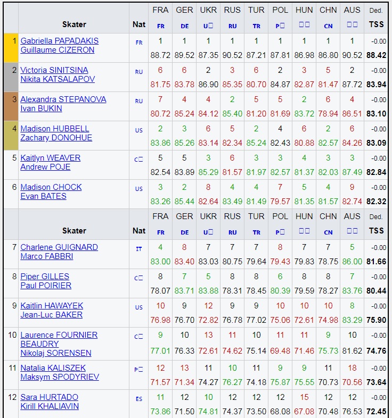The image size is (392, 418).
Task: Click the RU flag icon under RUS in top header
Action: (x=232, y=25)
